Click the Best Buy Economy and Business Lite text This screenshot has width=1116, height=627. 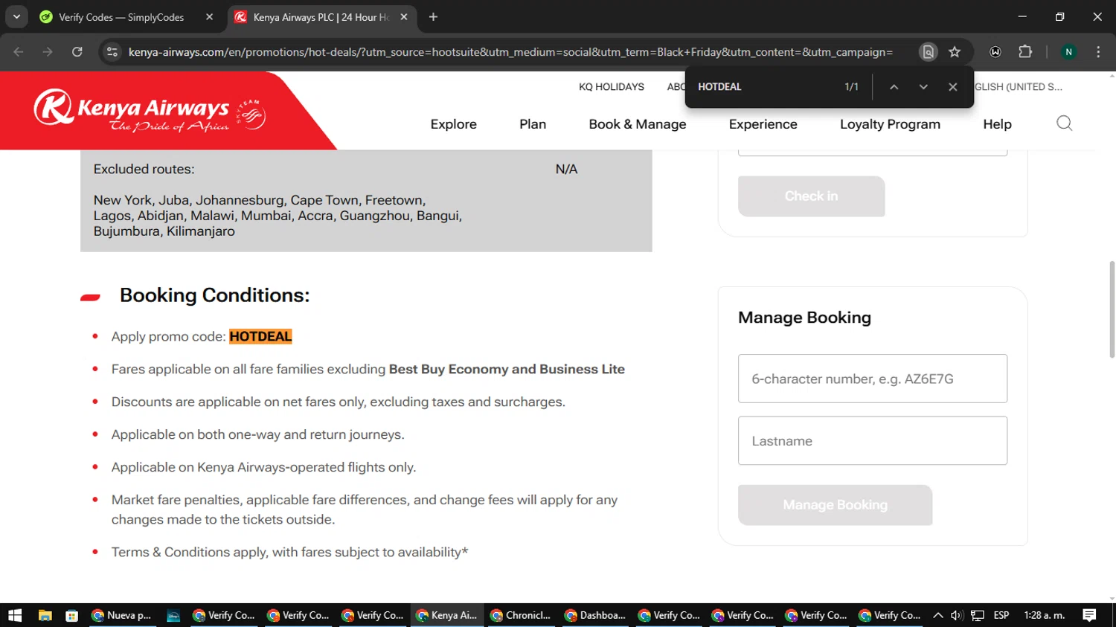(x=507, y=369)
